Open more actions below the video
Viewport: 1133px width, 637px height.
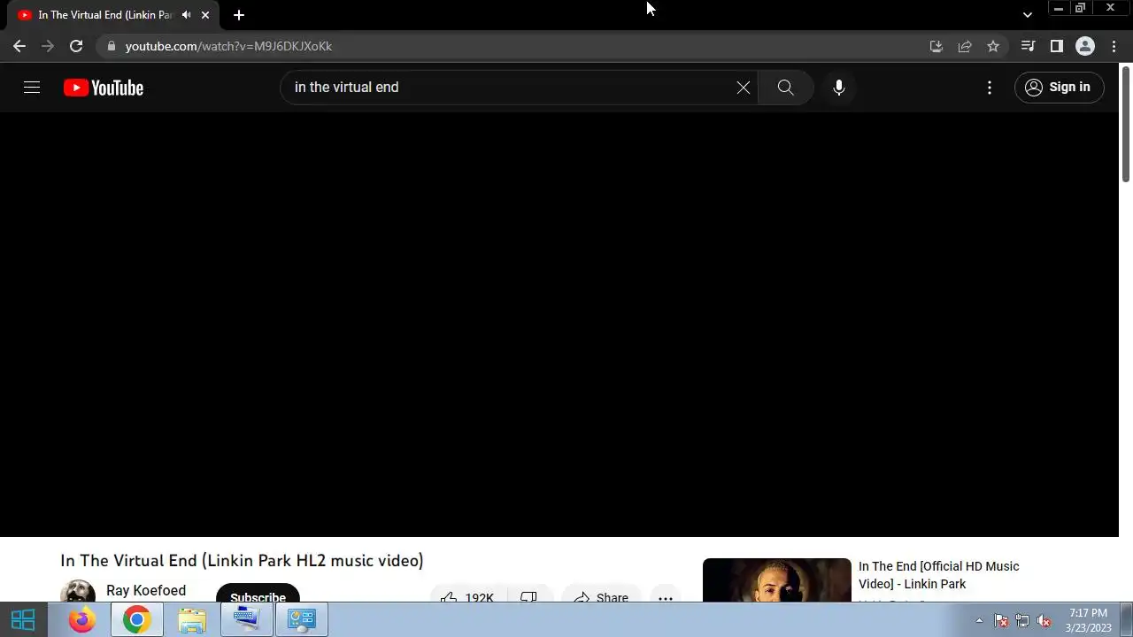tap(666, 594)
